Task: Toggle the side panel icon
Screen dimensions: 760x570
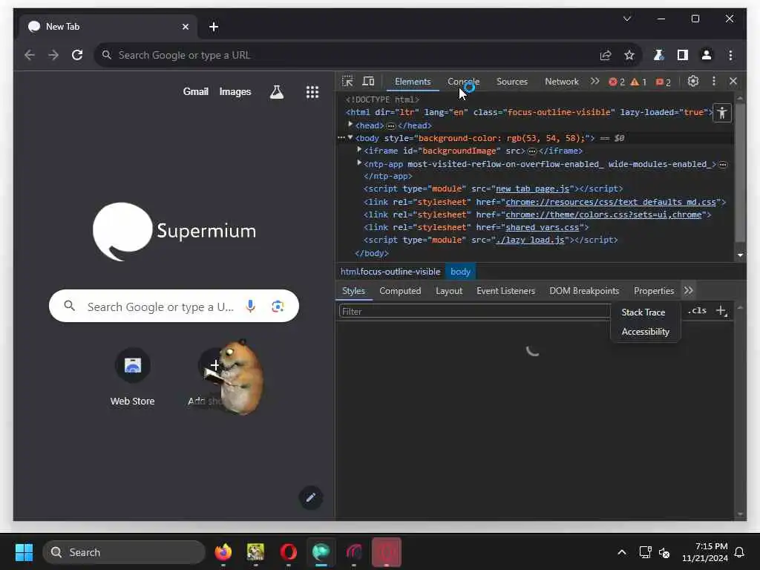Action: (x=683, y=55)
